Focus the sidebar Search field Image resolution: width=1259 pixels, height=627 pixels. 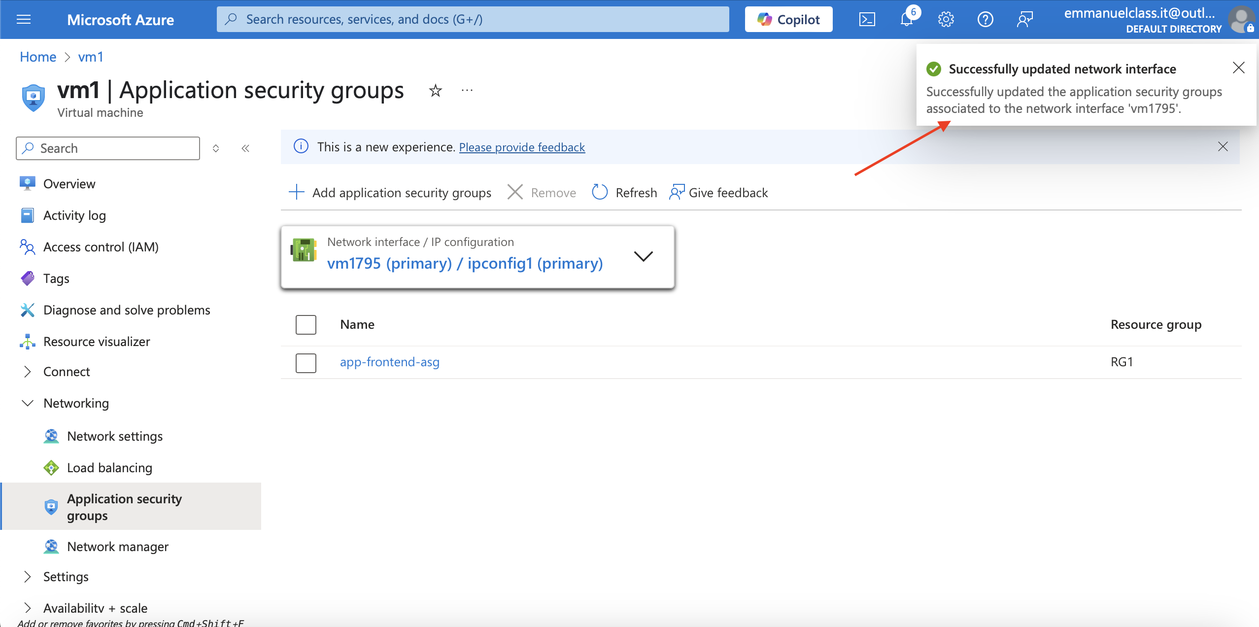click(108, 148)
